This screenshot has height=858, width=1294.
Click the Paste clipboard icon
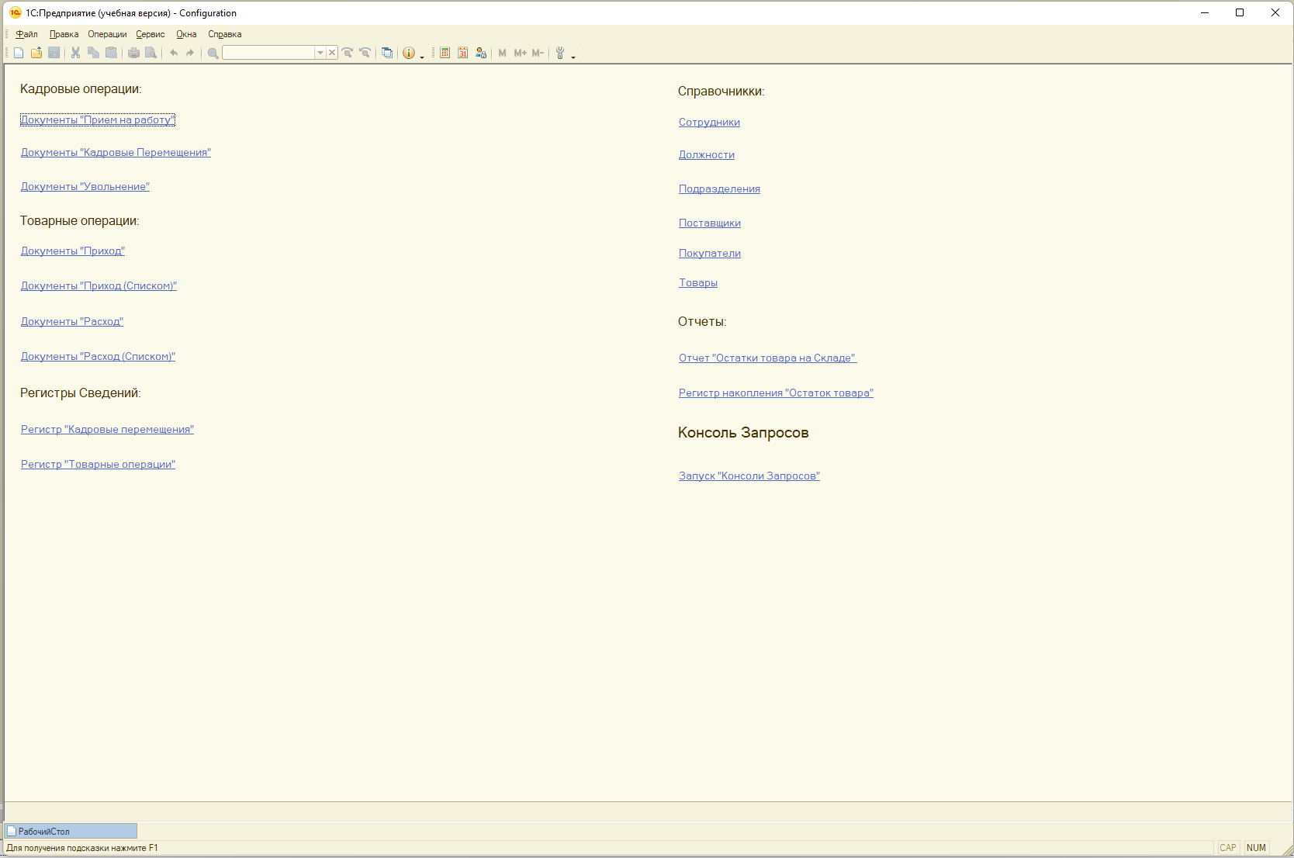tap(111, 53)
